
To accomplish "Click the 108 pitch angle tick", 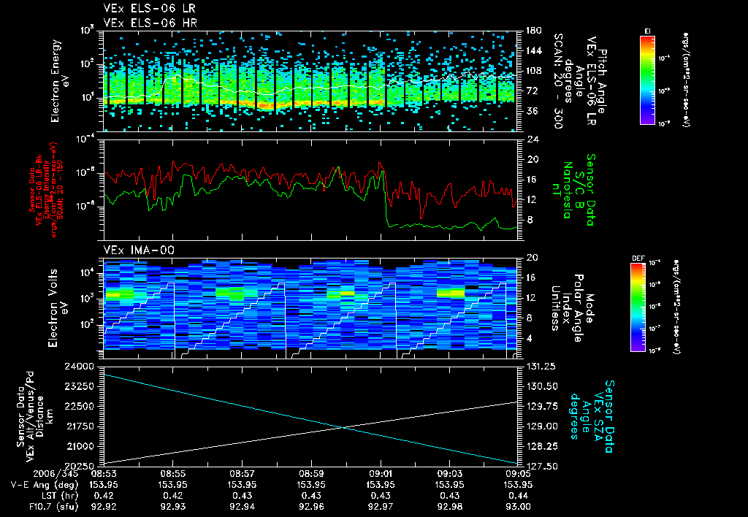I will (x=534, y=71).
